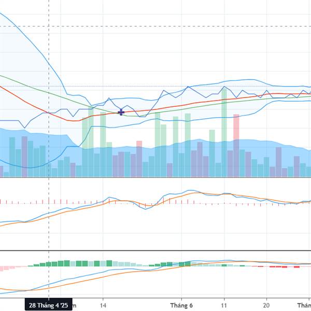The height and width of the screenshot is (311, 311).
Task: Click the tall pink volume bar right of date 11
Action: click(x=236, y=146)
